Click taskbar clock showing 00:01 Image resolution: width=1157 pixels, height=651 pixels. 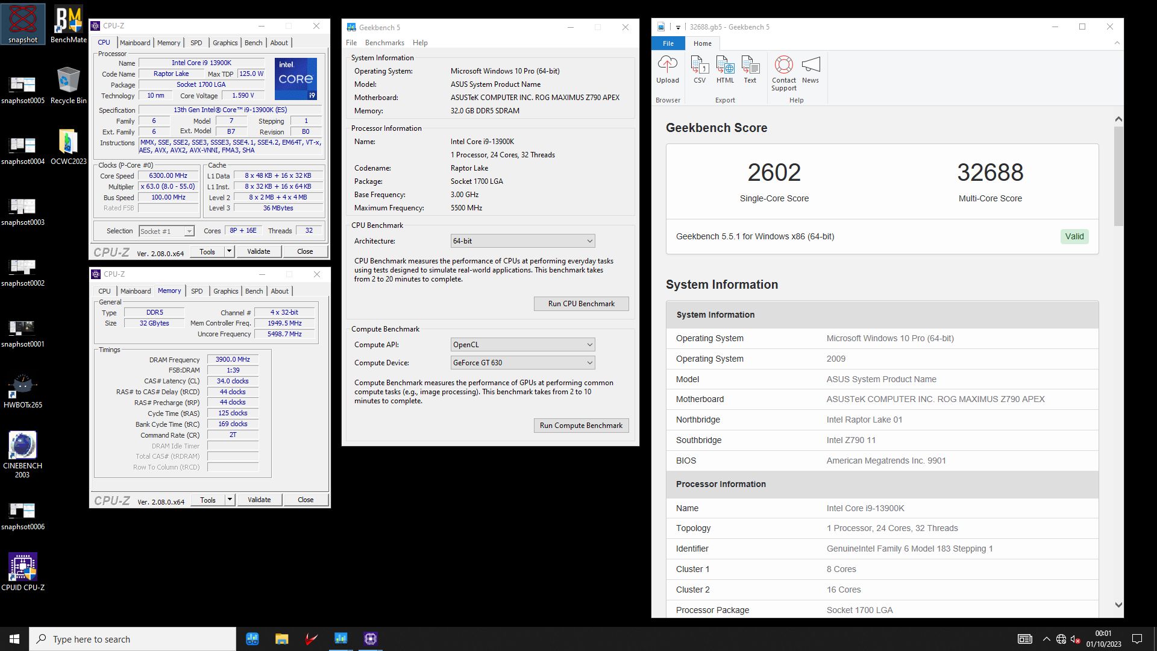click(1103, 639)
